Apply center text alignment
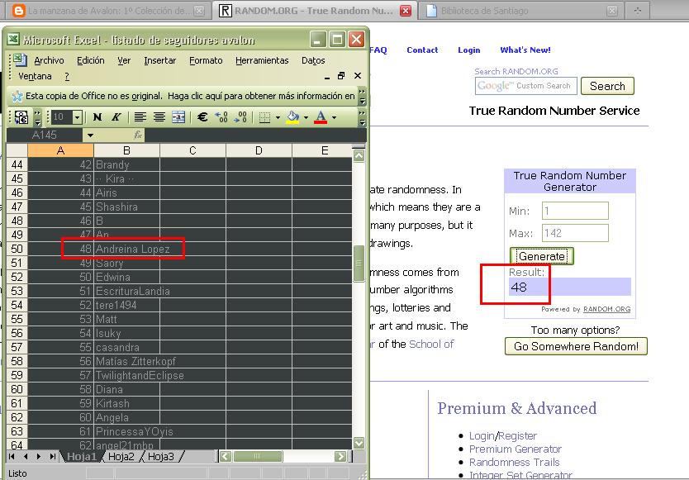 (159, 117)
